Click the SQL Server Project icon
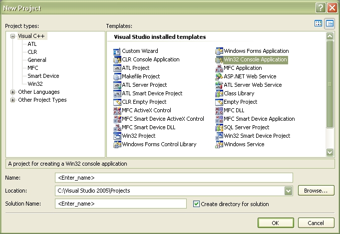 pyautogui.click(x=219, y=127)
